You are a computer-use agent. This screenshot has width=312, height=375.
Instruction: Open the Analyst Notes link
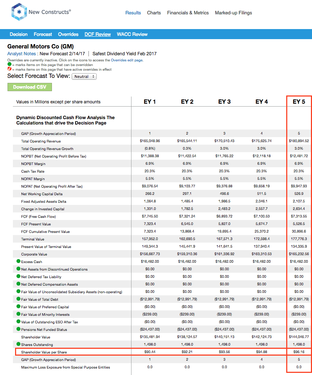tap(21, 54)
